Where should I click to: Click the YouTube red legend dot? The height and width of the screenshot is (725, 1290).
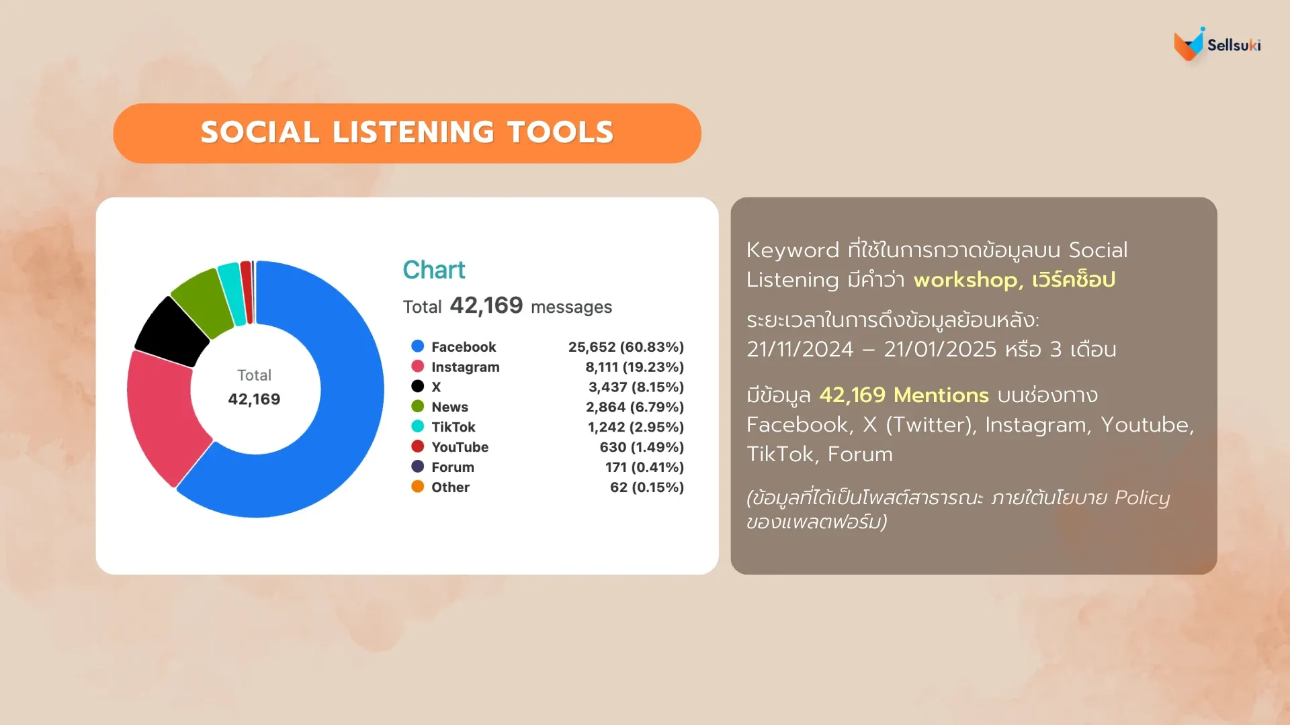(417, 447)
